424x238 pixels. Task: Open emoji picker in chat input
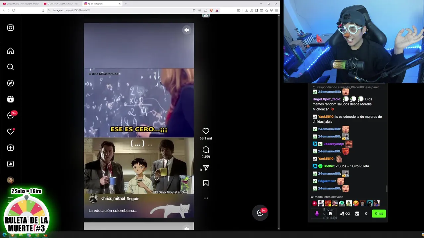click(x=330, y=214)
